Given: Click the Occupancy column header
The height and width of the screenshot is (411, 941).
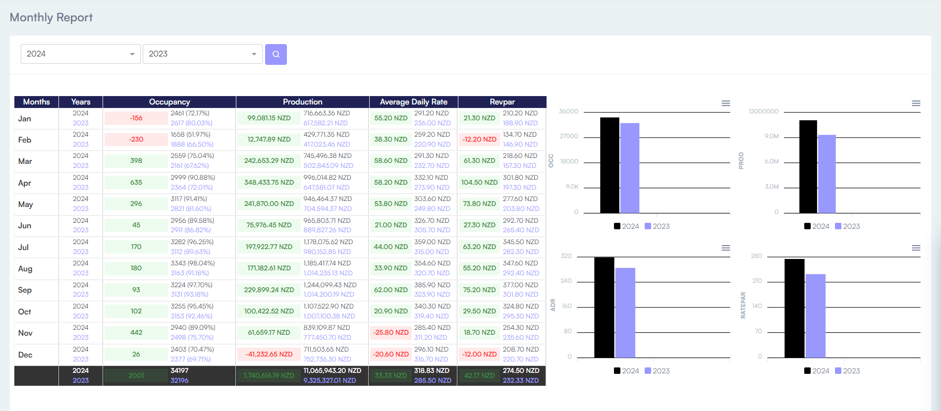Looking at the screenshot, I should (x=169, y=102).
